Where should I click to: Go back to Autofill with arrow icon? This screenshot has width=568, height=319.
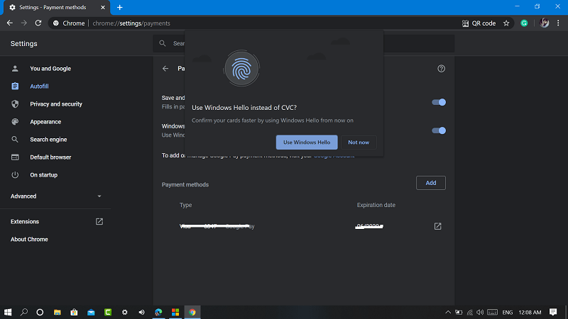[x=165, y=68]
